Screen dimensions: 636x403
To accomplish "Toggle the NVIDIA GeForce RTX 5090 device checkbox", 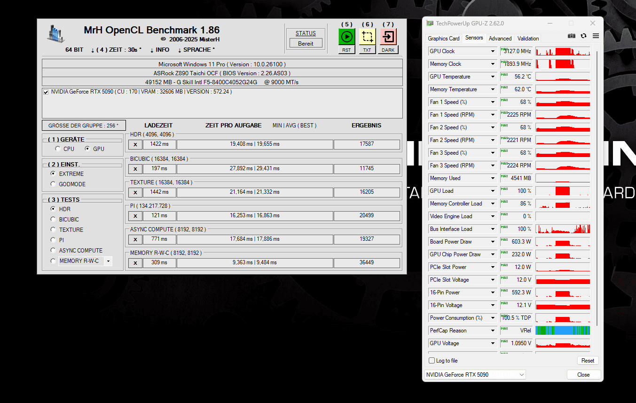I will click(46, 92).
